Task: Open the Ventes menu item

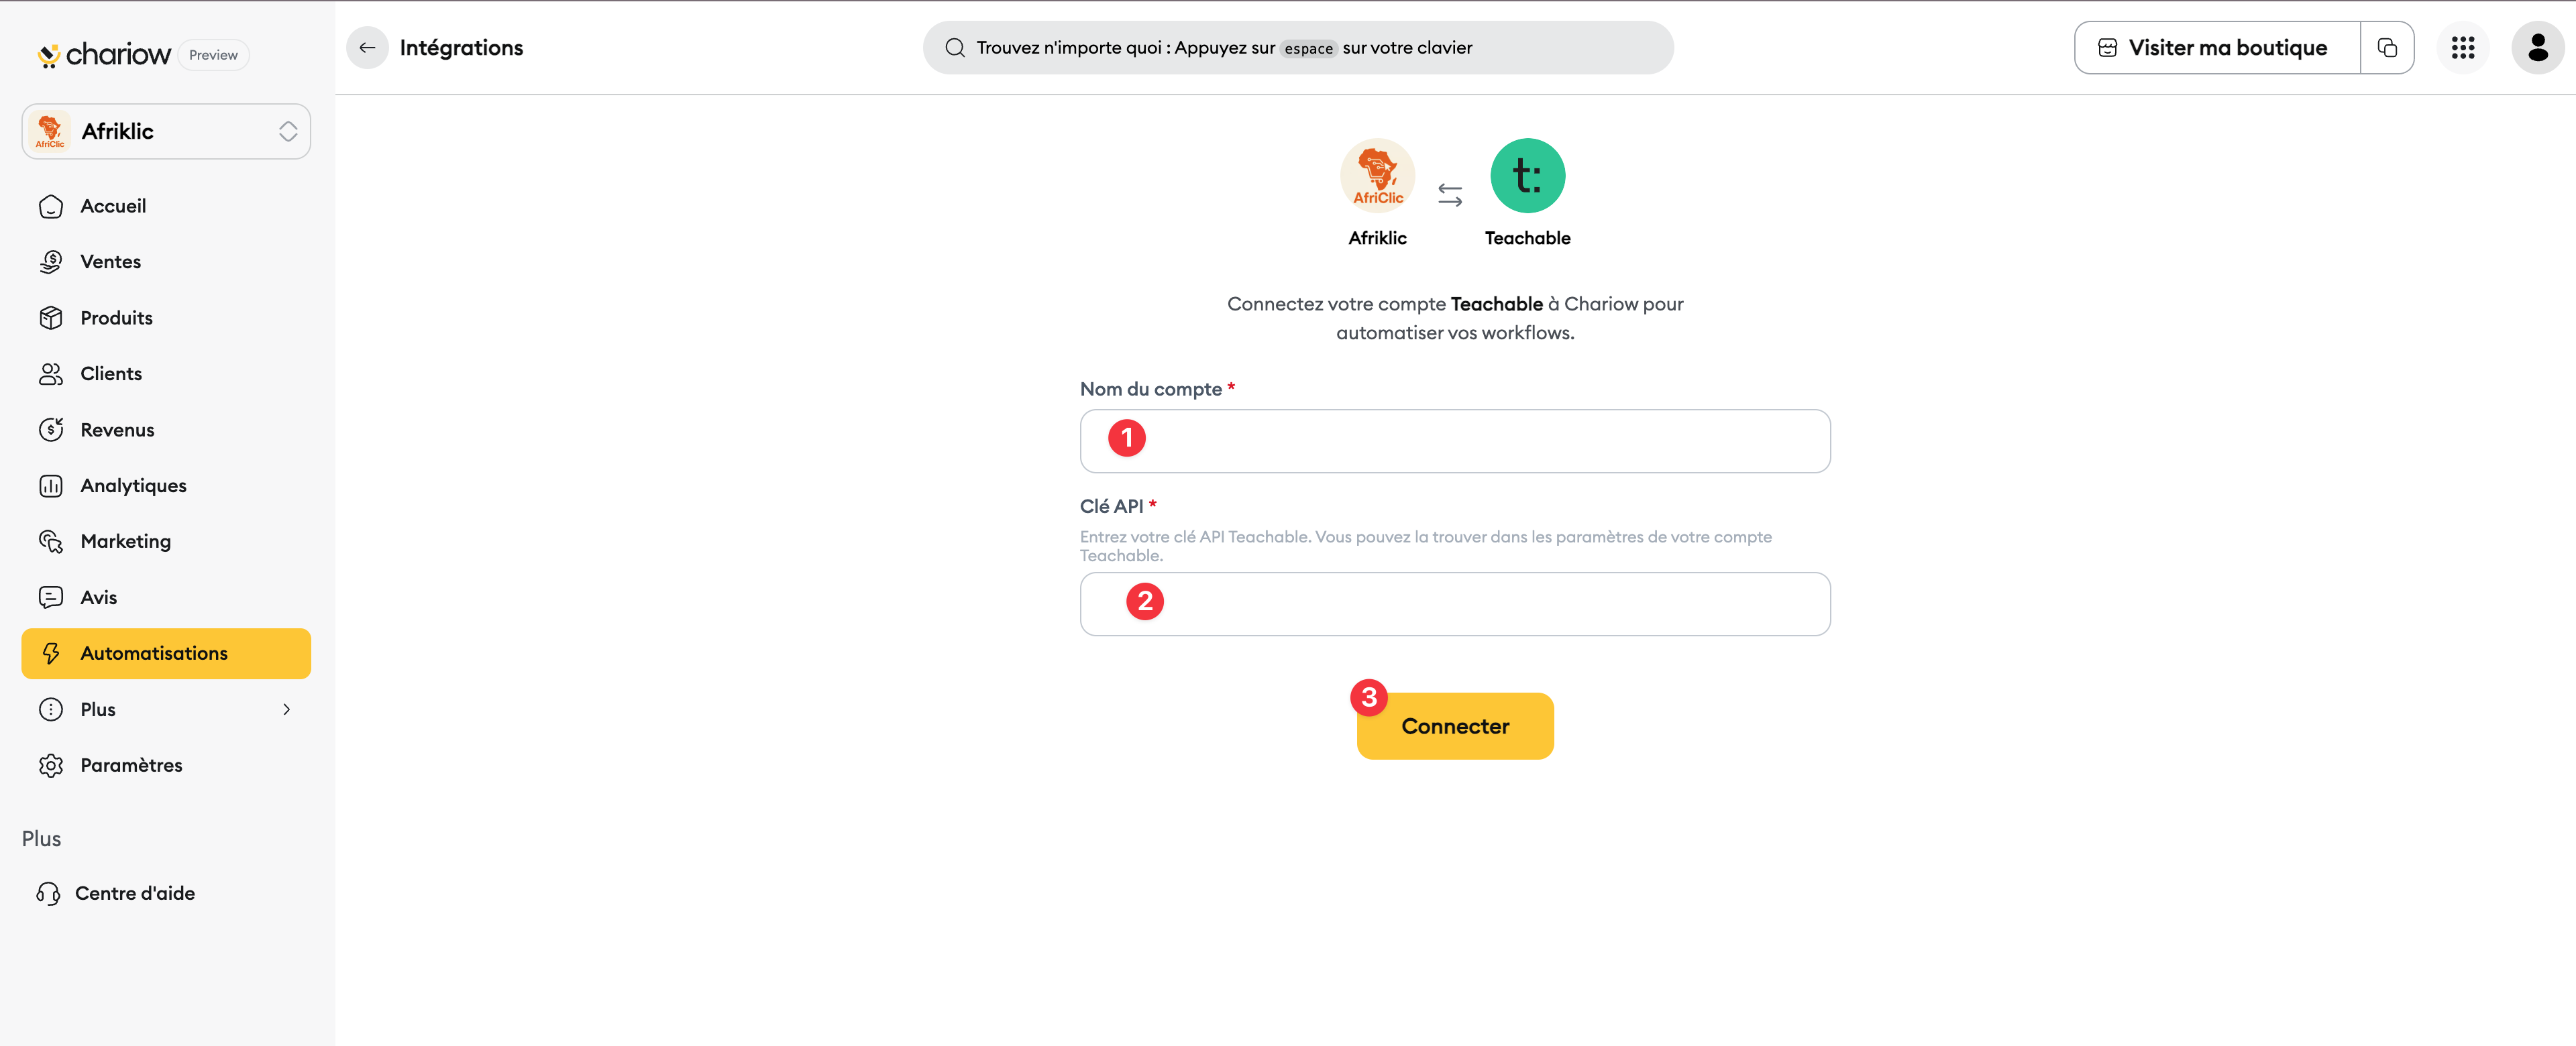Action: (166, 262)
